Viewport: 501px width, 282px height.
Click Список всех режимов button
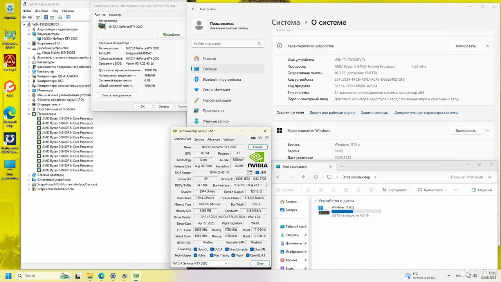(x=117, y=95)
